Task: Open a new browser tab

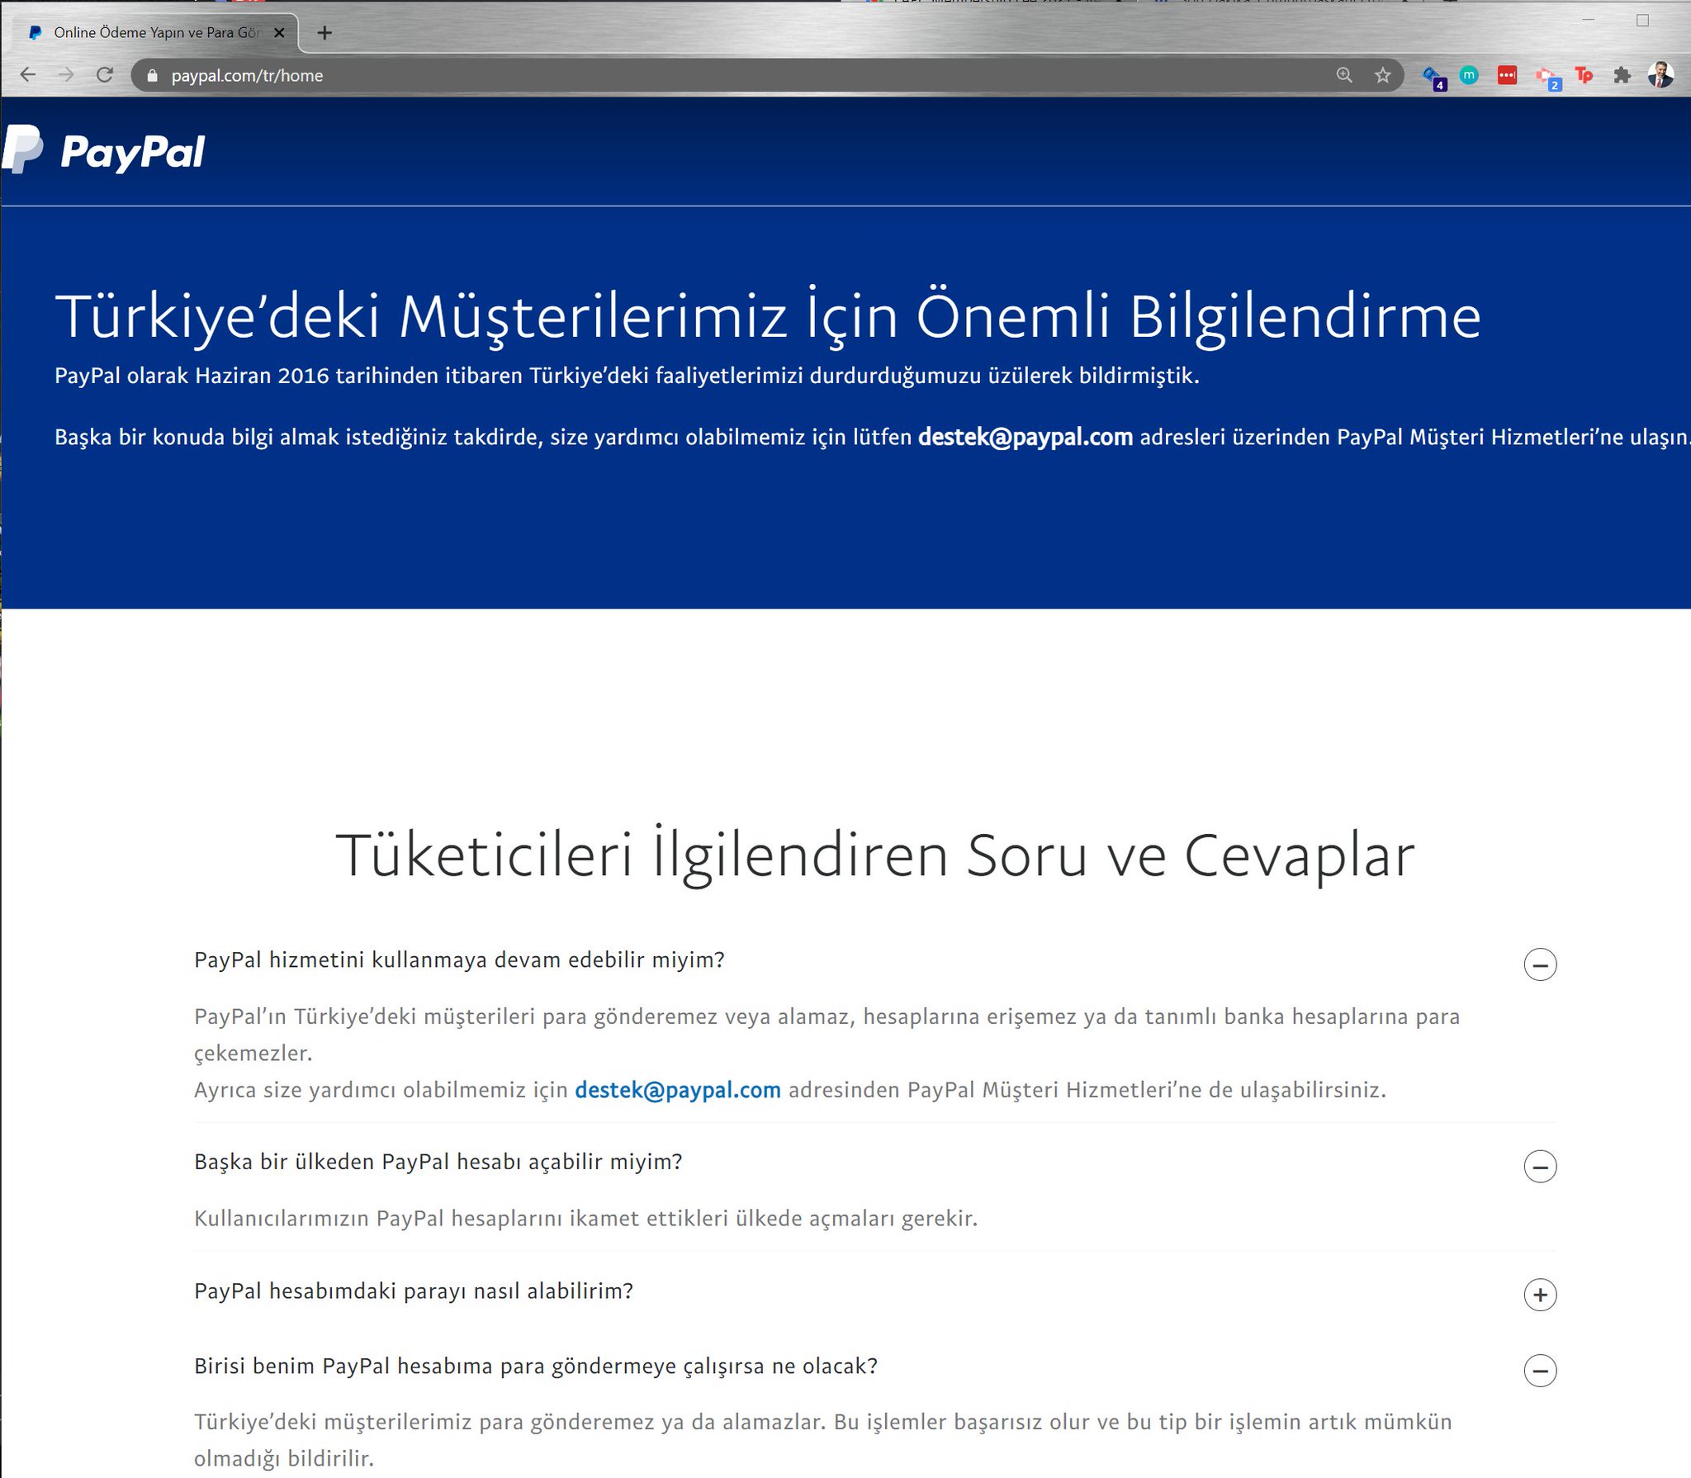Action: pos(324,33)
